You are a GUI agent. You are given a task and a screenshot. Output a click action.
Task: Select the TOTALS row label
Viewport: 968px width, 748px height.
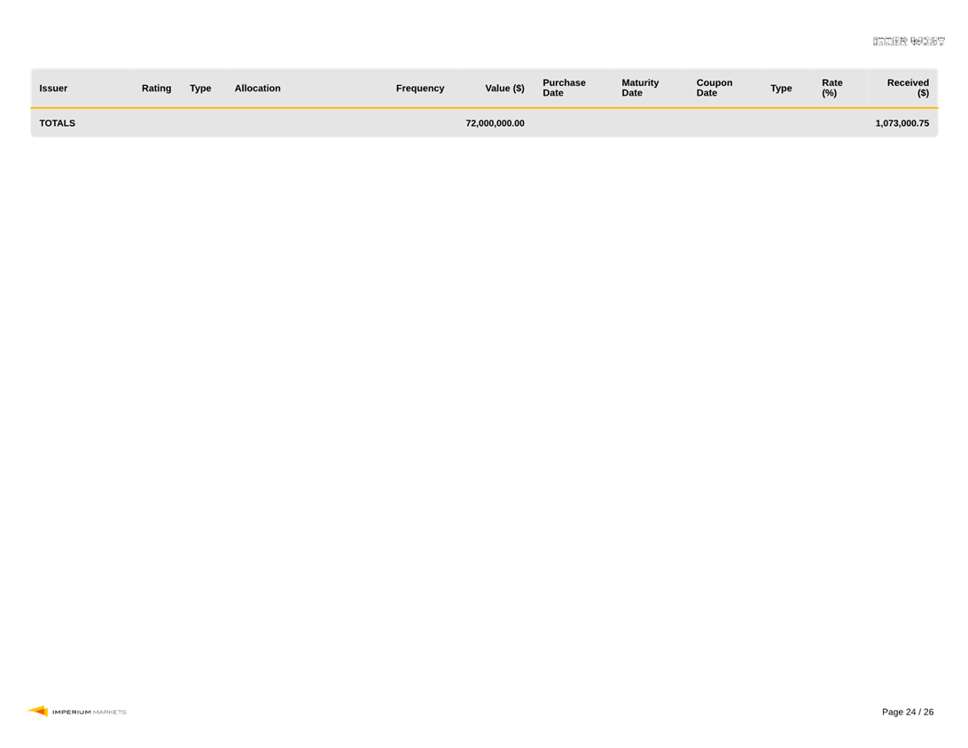point(58,123)
